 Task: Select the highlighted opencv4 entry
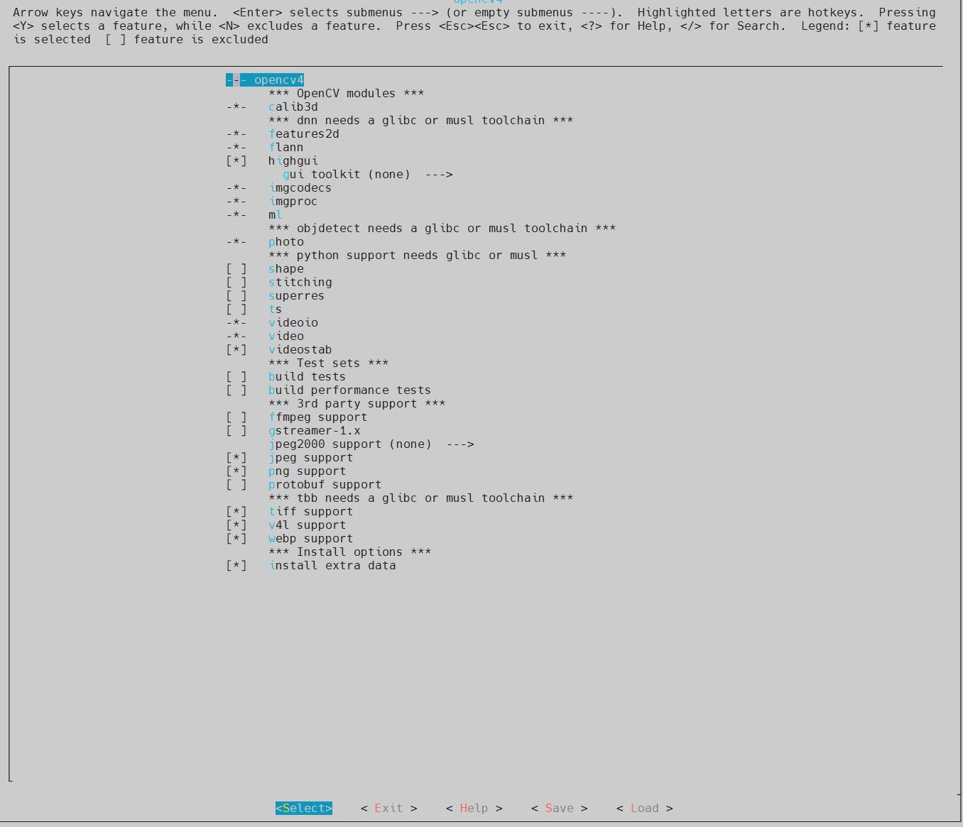click(265, 80)
